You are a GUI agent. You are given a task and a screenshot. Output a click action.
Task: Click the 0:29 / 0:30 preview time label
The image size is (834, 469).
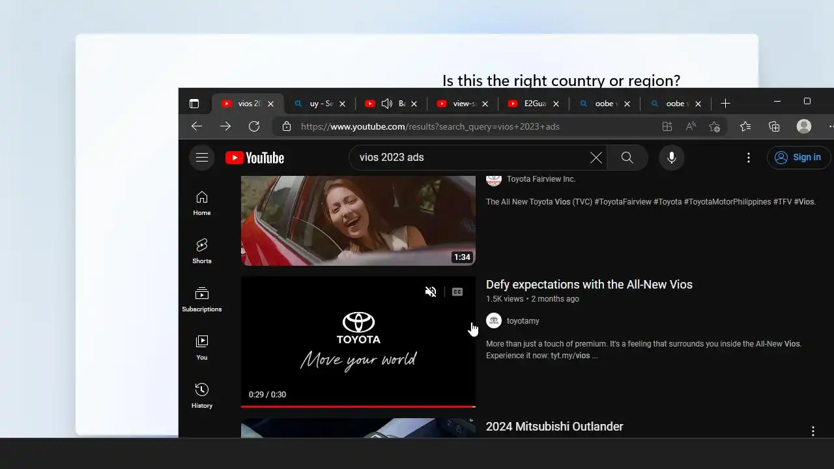coord(267,395)
